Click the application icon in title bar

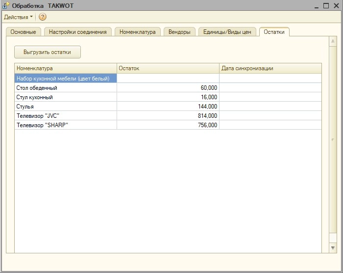coord(5,5)
